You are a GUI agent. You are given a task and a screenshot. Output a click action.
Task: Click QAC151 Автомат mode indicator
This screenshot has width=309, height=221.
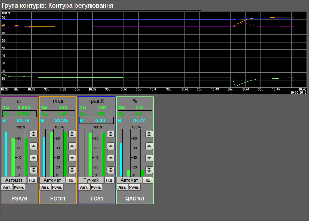129,180
